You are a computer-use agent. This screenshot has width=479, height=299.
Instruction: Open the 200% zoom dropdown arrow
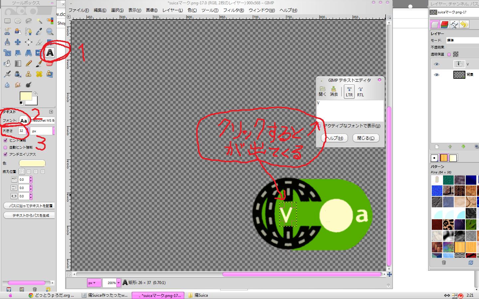pos(118,283)
